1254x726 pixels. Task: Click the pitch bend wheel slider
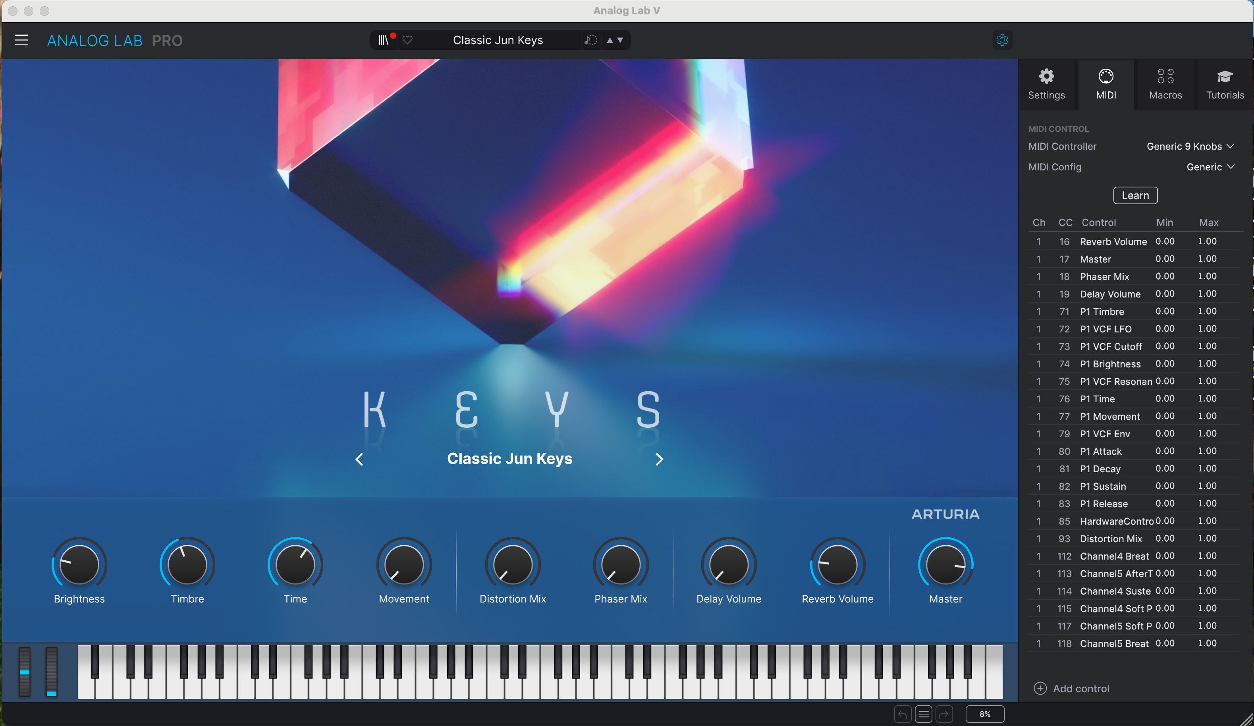pos(24,672)
